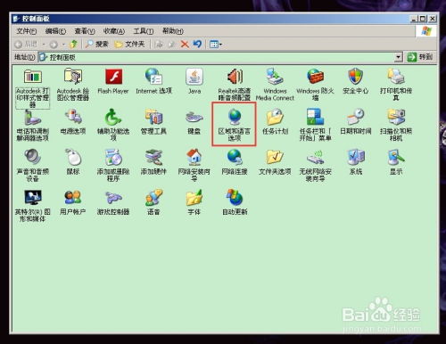Open 用户帐户 icon
Screen dimensions: 446x344
click(x=73, y=198)
